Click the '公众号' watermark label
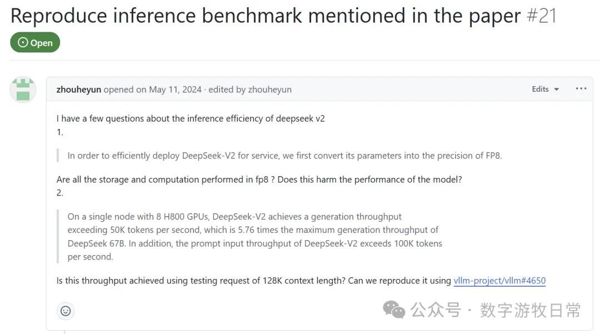The width and height of the screenshot is (600, 334). pos(436,310)
